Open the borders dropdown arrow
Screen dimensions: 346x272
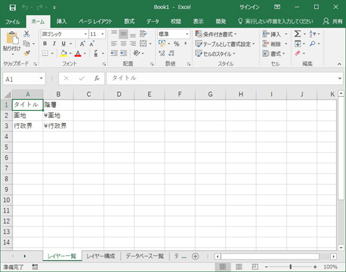tap(53, 53)
